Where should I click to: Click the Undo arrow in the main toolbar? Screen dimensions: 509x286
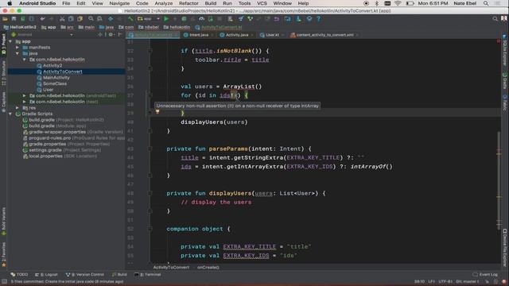(x=42, y=19)
